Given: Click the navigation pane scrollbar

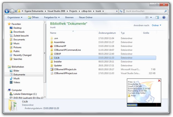Looking at the screenshot, I should pos(45,53).
